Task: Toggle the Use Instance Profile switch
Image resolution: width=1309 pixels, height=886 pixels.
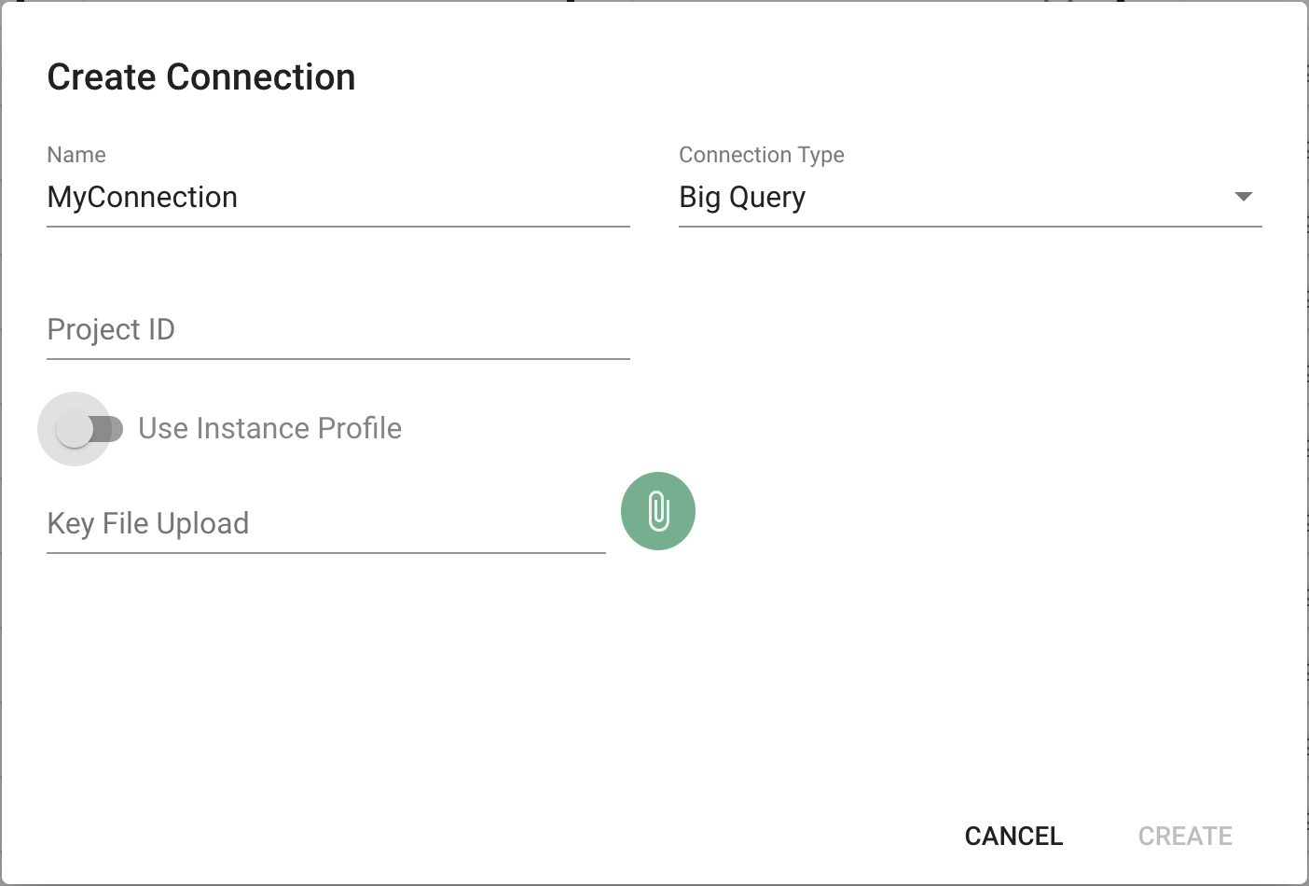Action: (x=89, y=429)
